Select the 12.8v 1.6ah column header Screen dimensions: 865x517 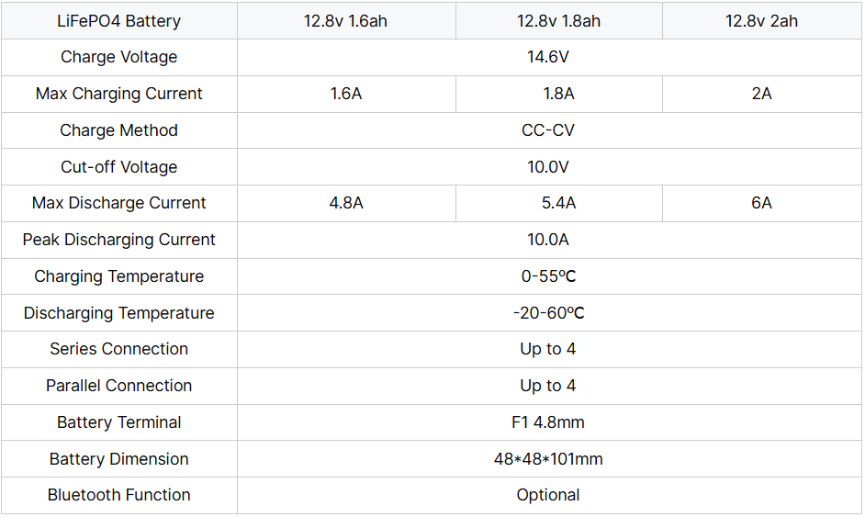point(346,21)
